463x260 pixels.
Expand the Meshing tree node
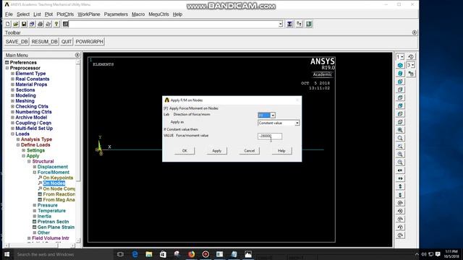pos(13,101)
